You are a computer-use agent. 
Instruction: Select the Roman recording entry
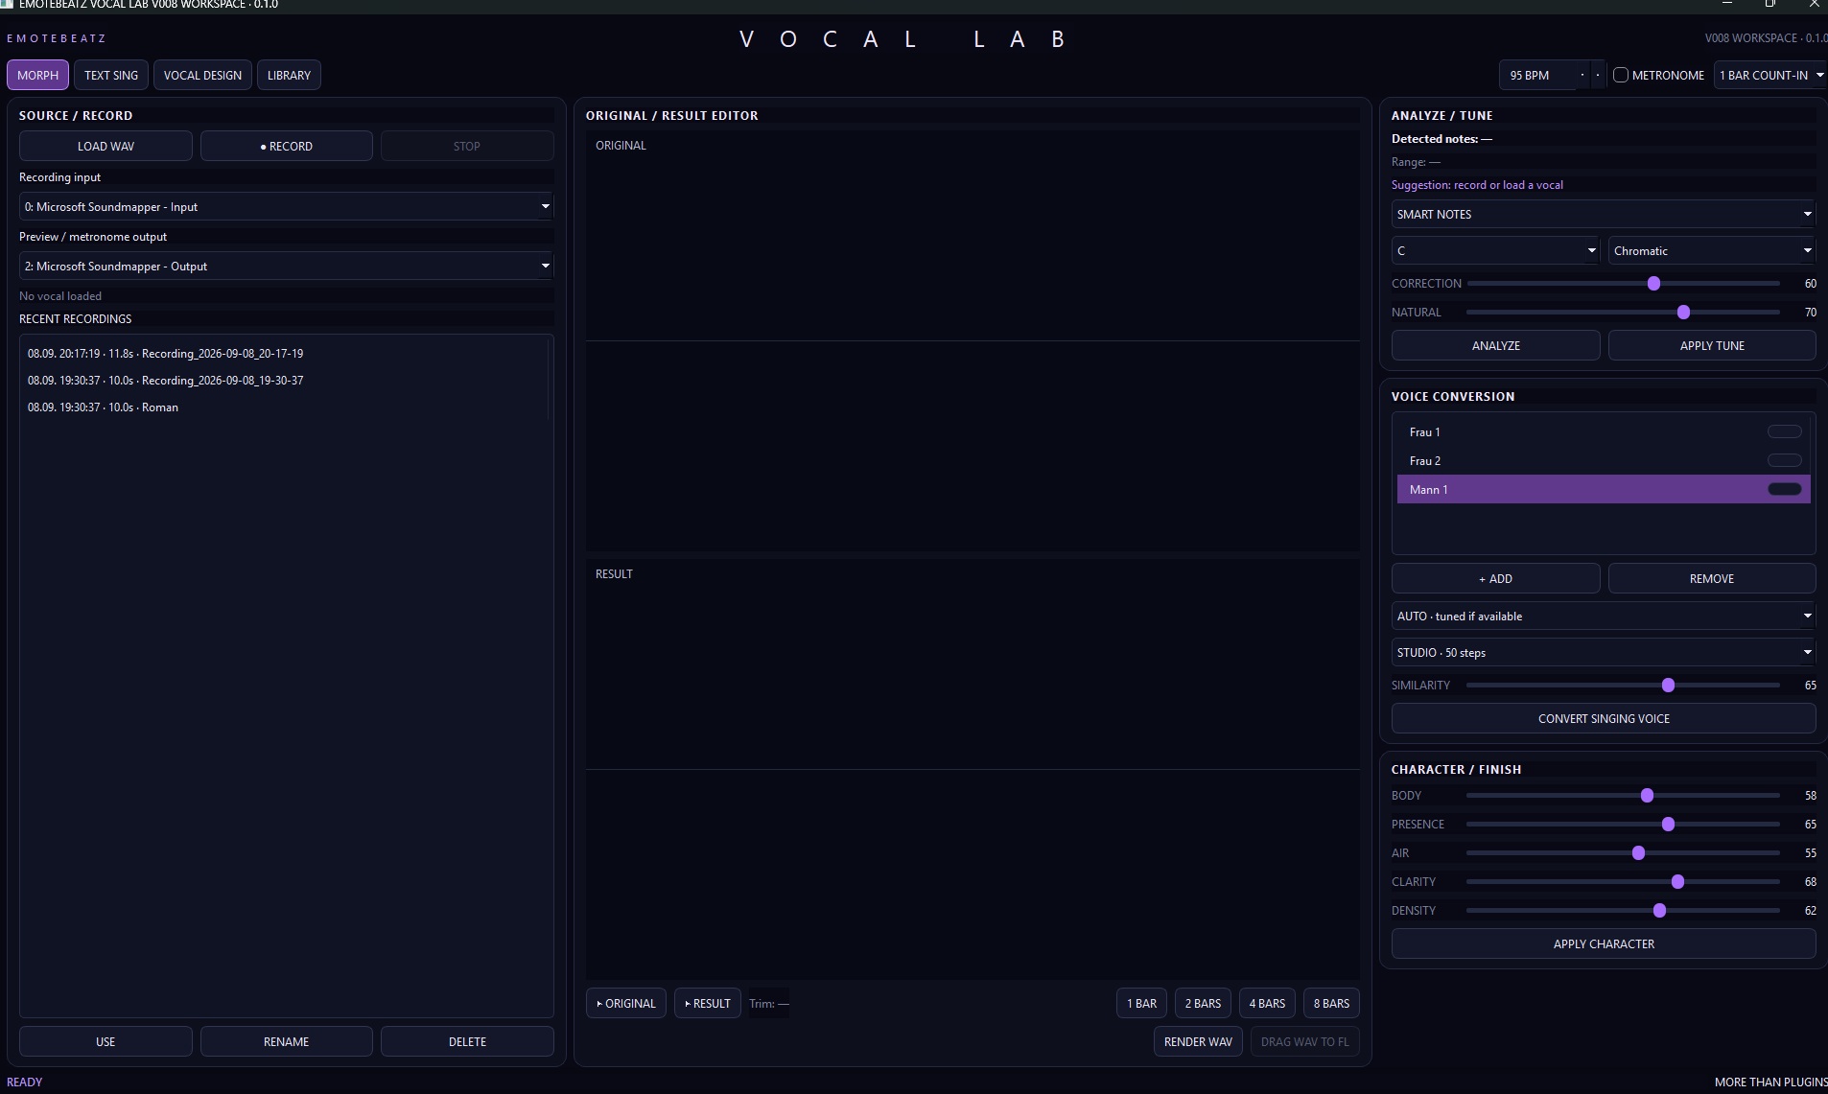[x=285, y=407]
